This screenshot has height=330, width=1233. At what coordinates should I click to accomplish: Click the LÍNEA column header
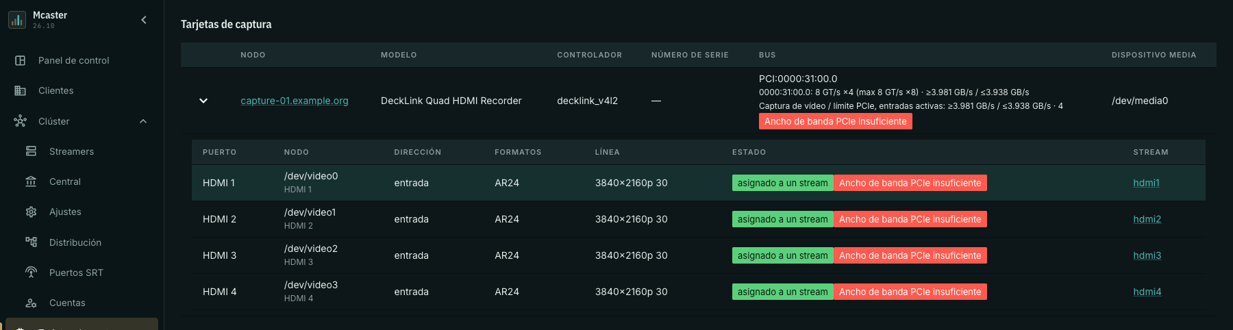coord(607,152)
